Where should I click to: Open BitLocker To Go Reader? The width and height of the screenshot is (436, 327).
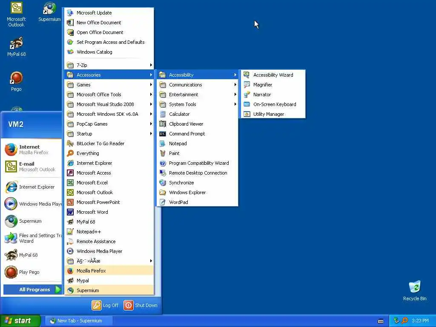tap(109, 143)
